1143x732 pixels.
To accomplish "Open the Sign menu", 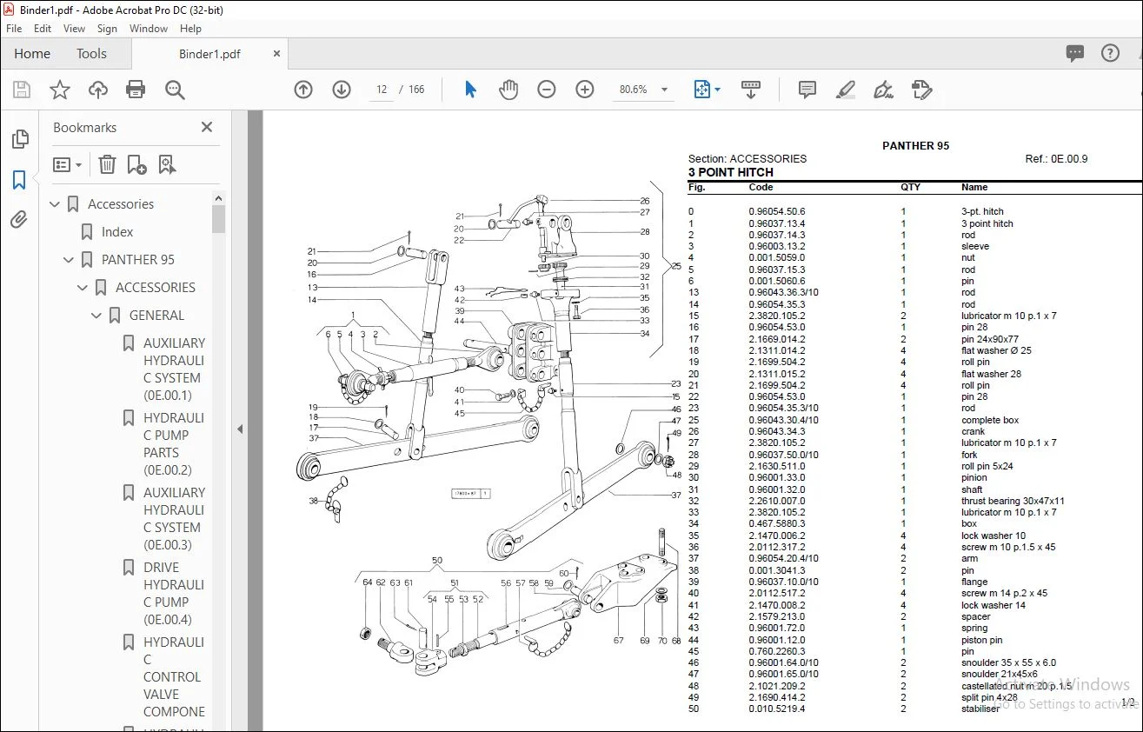I will tap(107, 29).
